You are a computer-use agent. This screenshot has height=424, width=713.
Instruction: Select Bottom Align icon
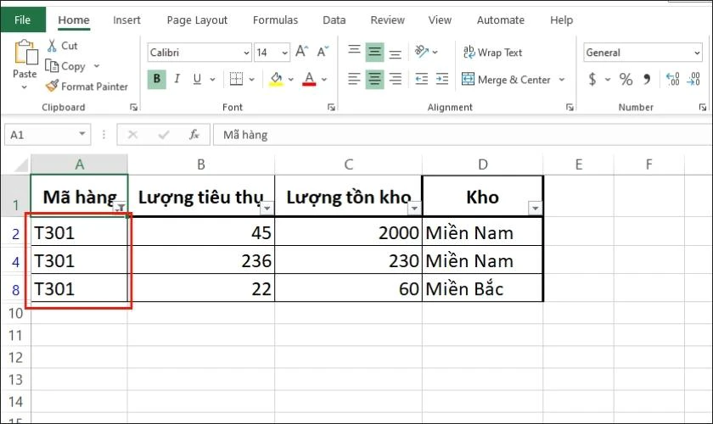[x=396, y=53]
